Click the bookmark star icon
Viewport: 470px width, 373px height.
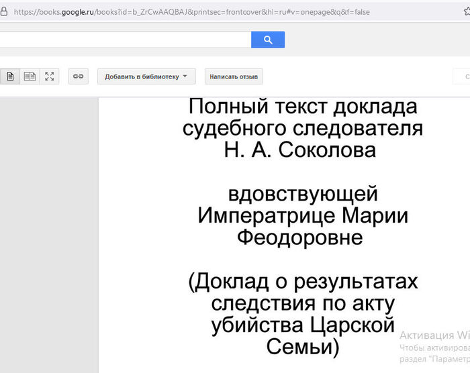(467, 11)
